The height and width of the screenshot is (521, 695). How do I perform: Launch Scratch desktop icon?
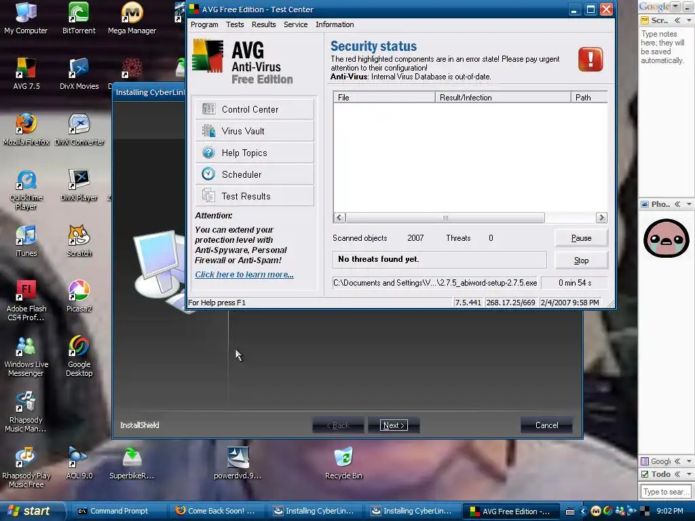pos(79,241)
